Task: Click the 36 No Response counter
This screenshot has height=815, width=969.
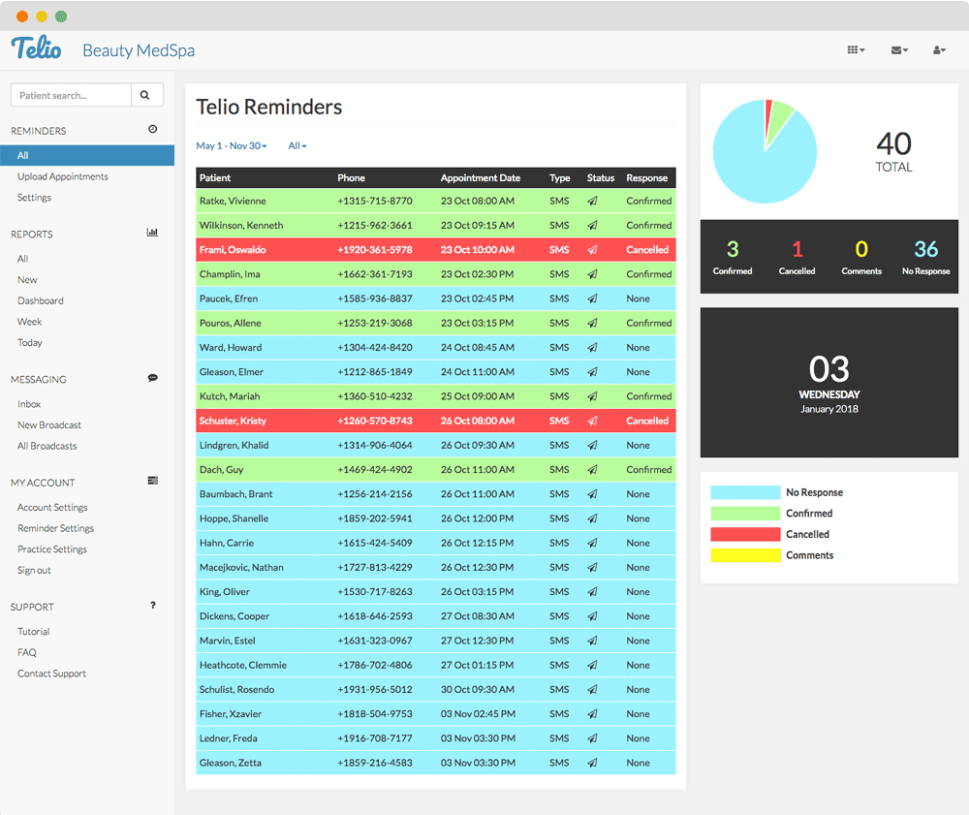Action: click(x=925, y=257)
